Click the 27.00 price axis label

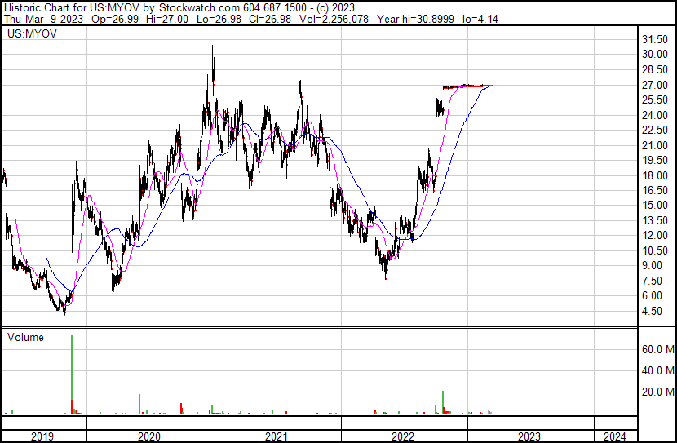(656, 85)
